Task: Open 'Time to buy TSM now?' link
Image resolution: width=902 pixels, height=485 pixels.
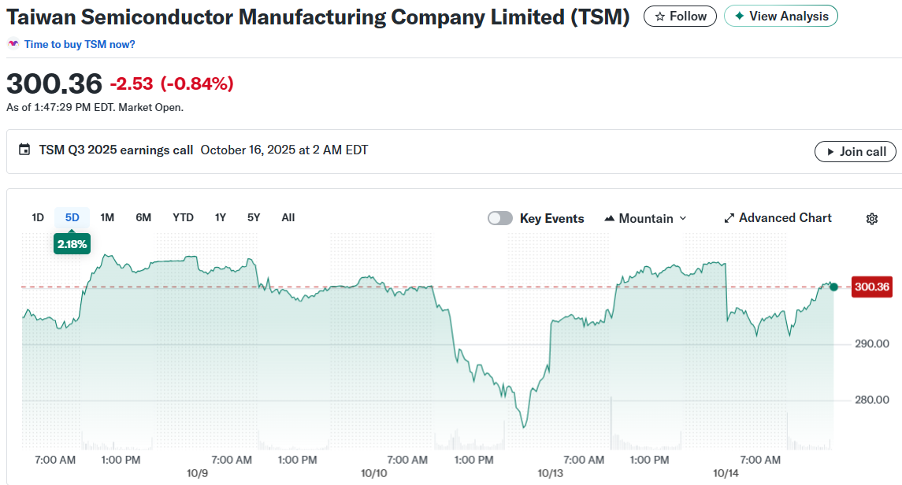Action: 80,44
